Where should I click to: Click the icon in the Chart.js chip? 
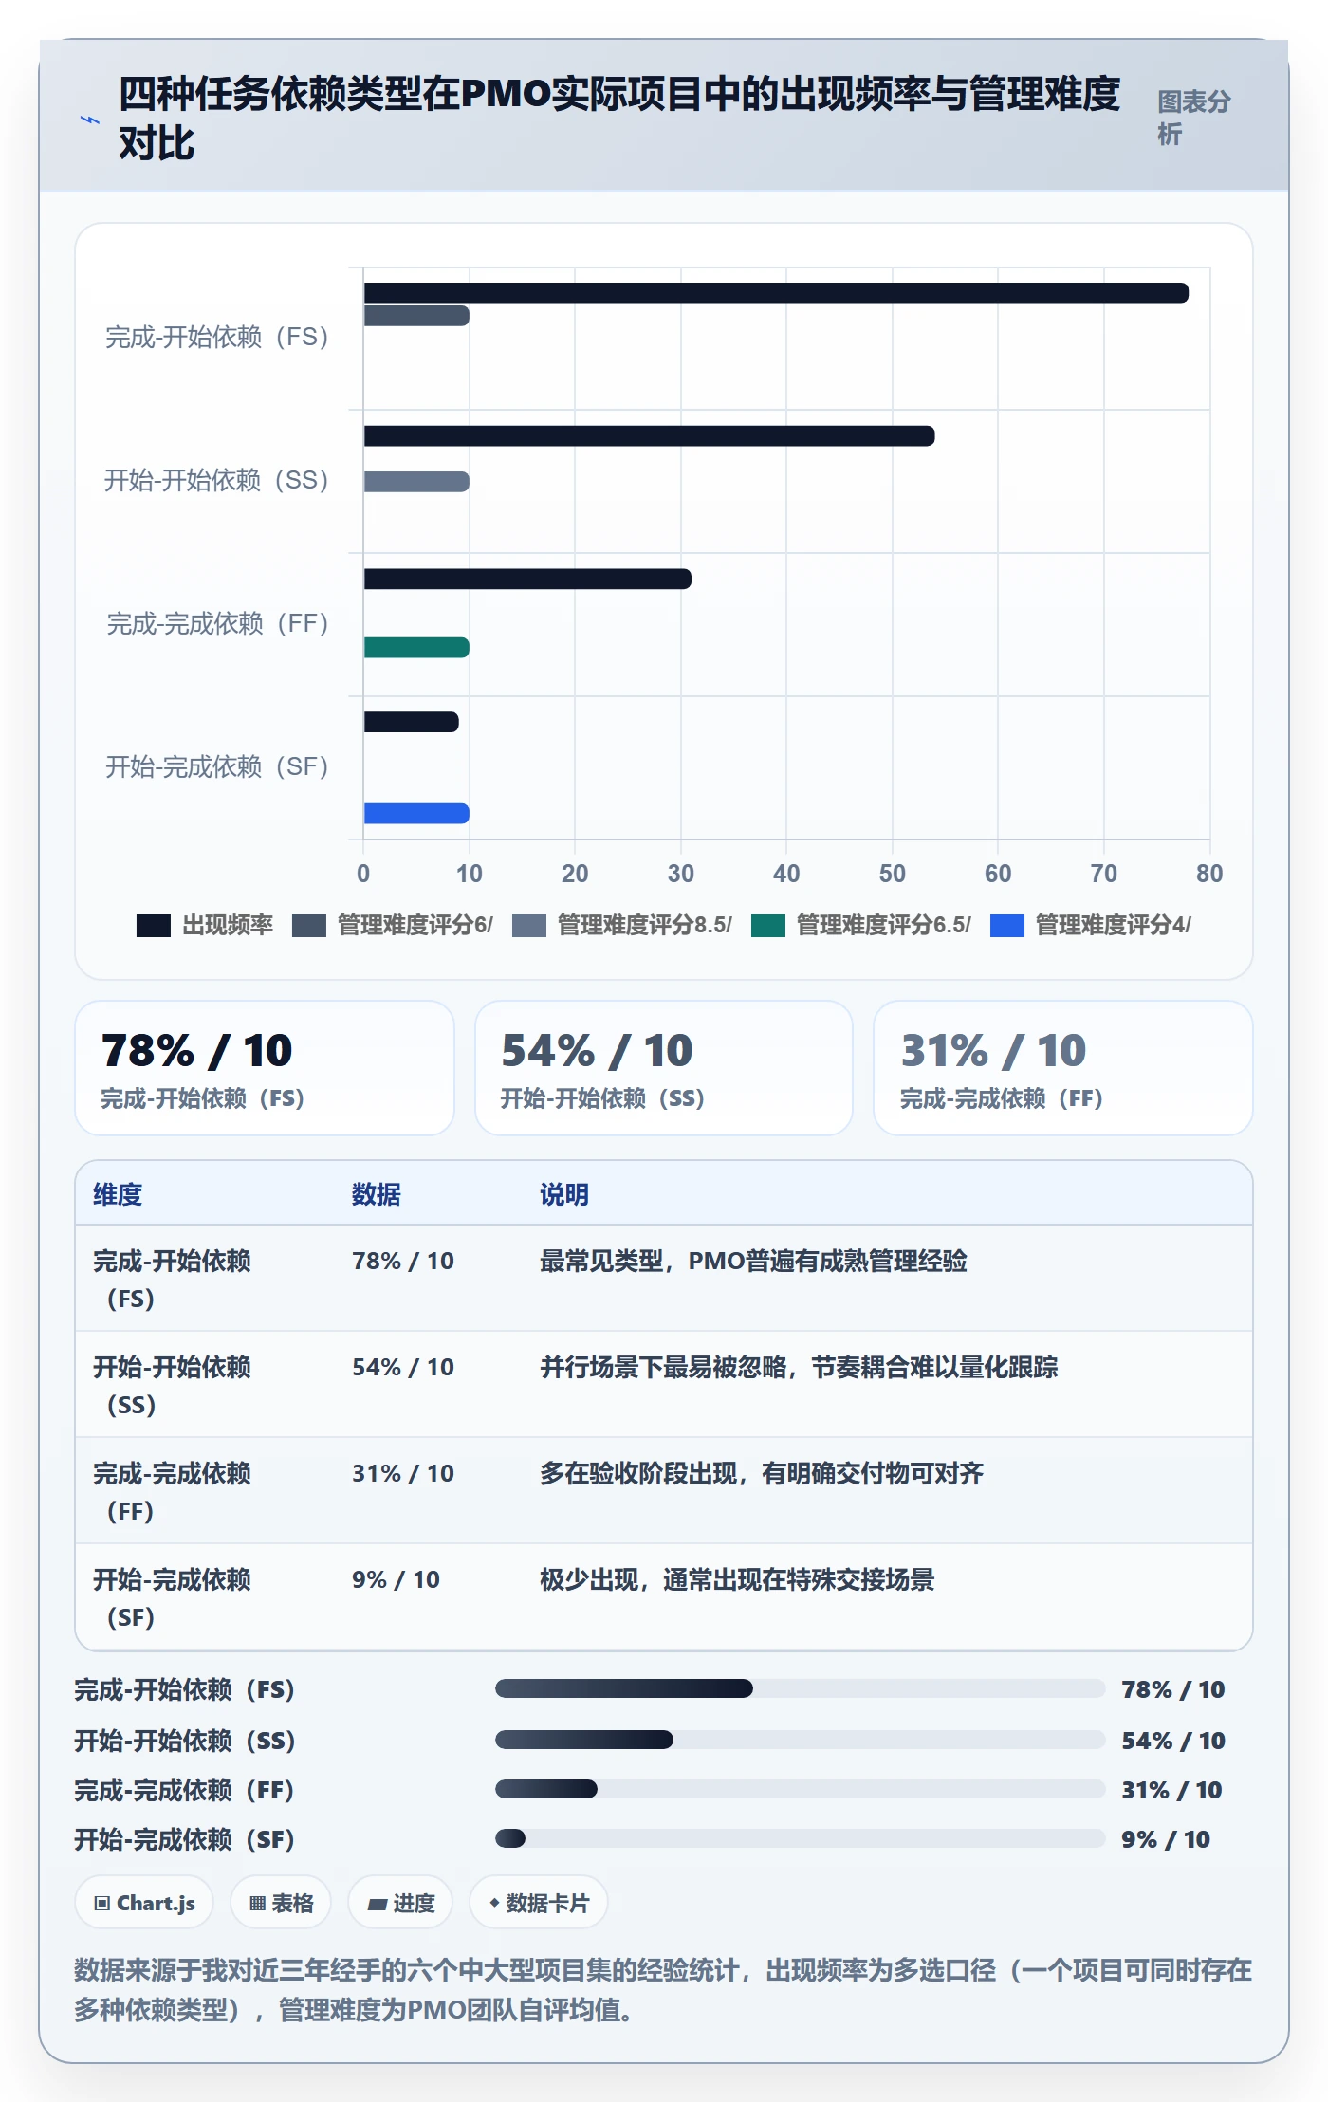(102, 1903)
